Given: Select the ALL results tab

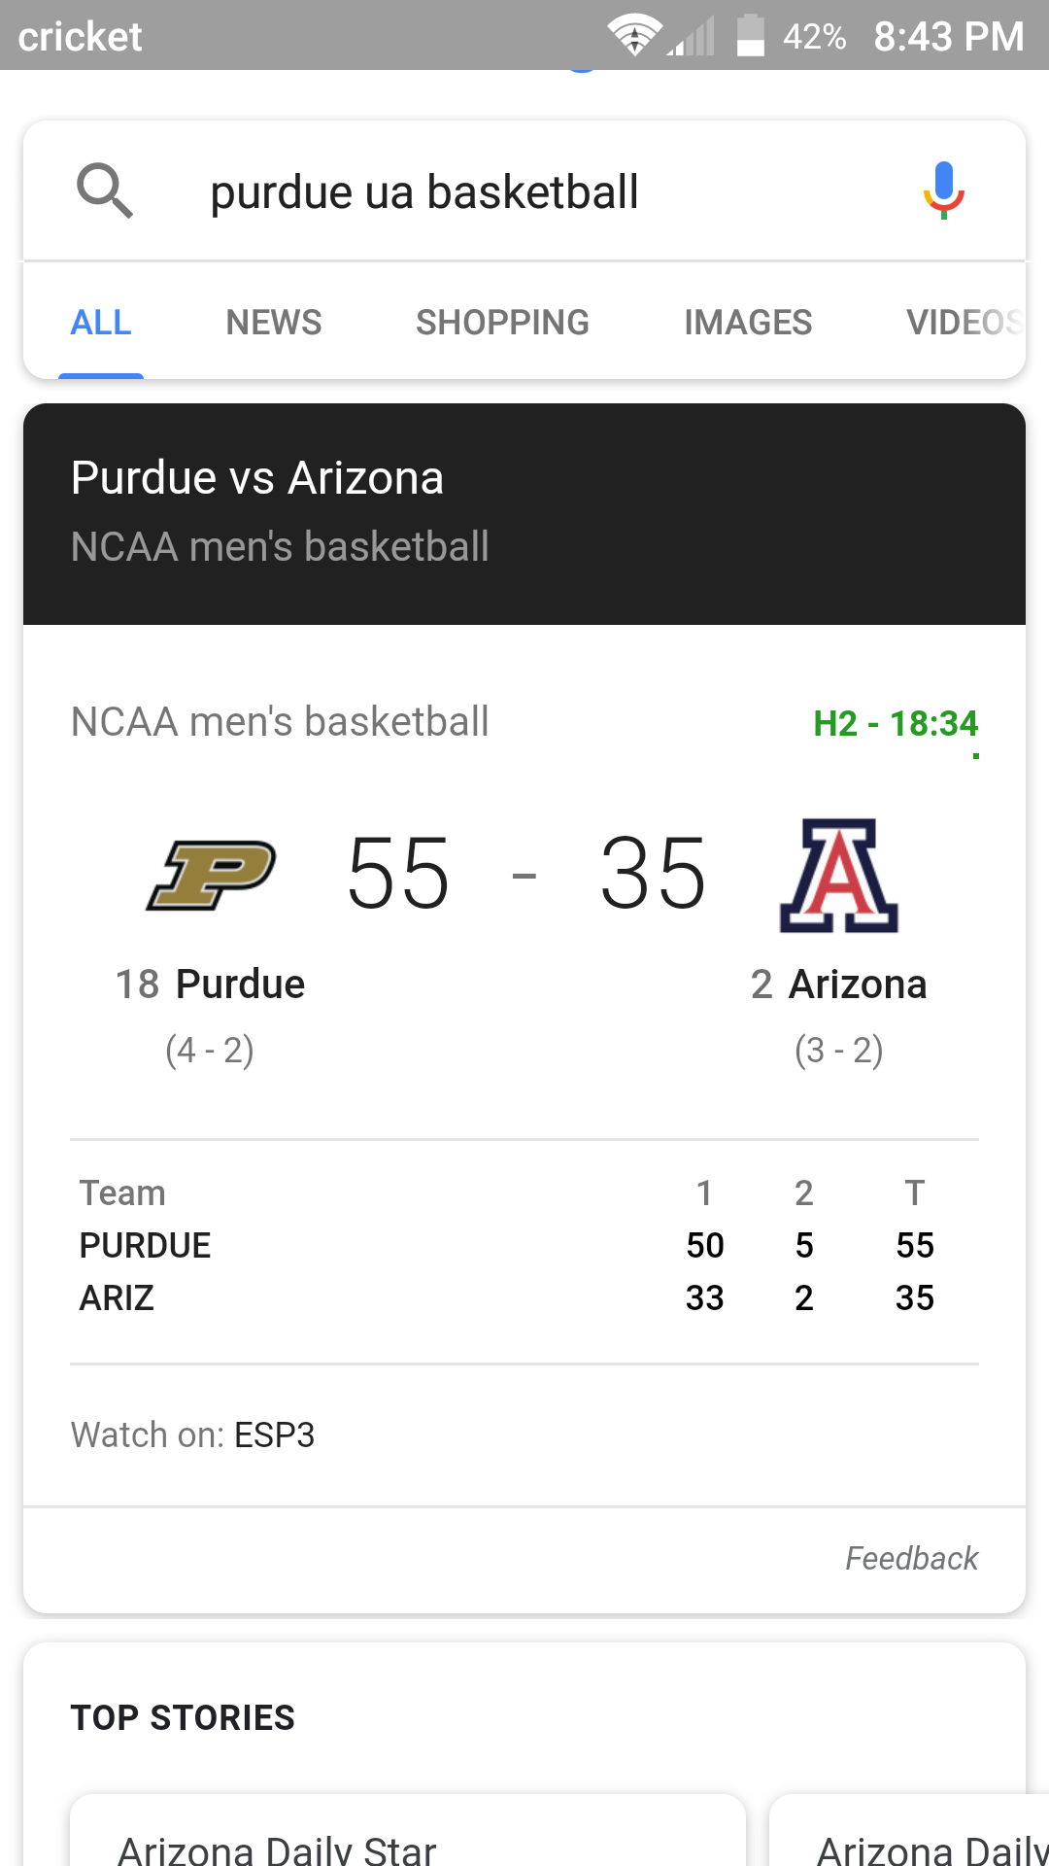Looking at the screenshot, I should pyautogui.click(x=101, y=323).
